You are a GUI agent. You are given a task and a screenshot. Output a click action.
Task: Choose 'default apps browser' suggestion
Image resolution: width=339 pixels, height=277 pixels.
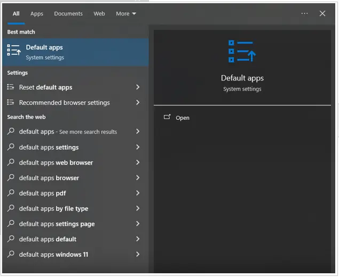[x=75, y=178]
